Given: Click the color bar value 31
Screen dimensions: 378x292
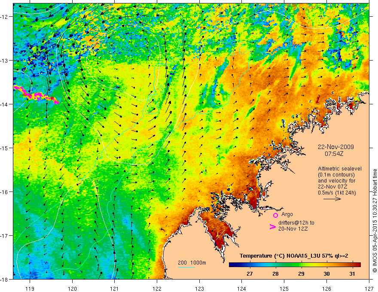Looking at the screenshot, I should 352,274.
